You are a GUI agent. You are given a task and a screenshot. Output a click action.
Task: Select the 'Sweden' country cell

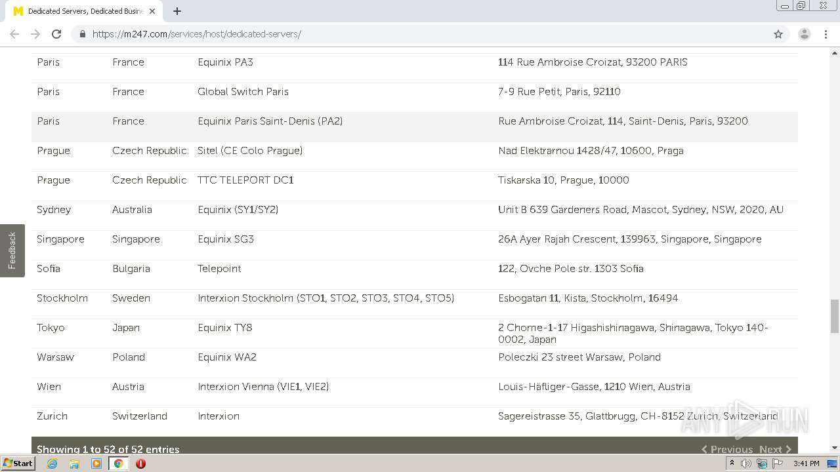[x=131, y=298]
